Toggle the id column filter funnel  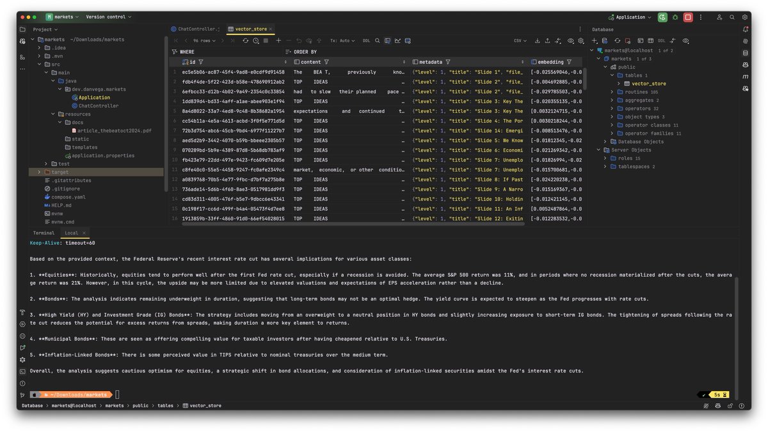(x=201, y=62)
